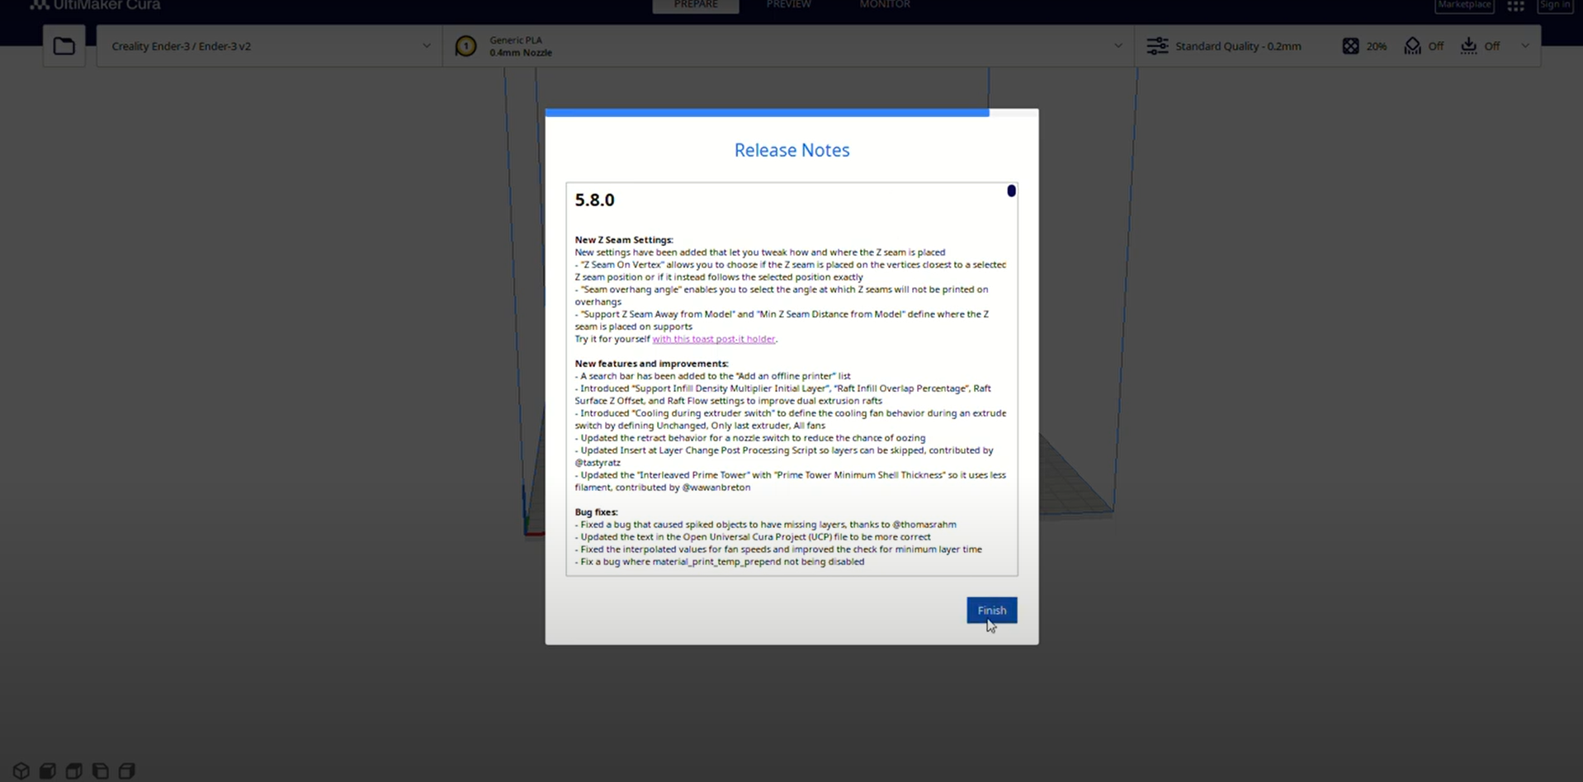Switch to the PREVIEW stage tab

click(788, 5)
